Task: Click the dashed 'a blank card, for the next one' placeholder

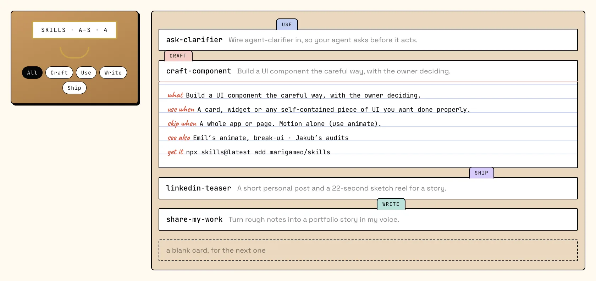Action: [x=368, y=250]
